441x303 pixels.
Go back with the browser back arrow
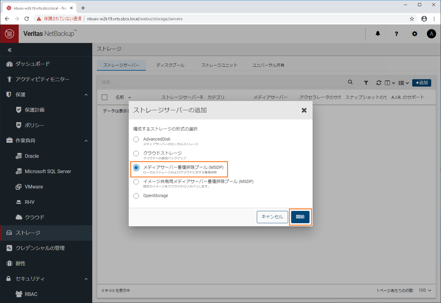(x=7, y=19)
